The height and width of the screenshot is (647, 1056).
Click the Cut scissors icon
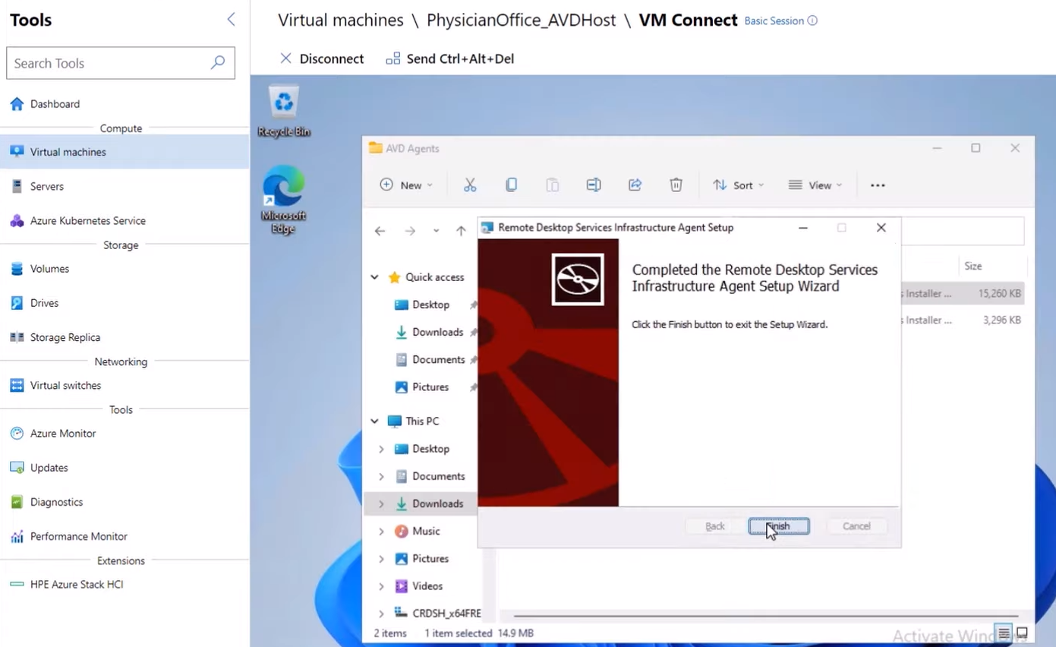tap(470, 185)
